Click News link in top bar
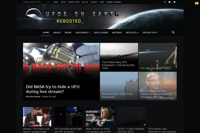This screenshot has height=133, width=200. tap(56, 2)
